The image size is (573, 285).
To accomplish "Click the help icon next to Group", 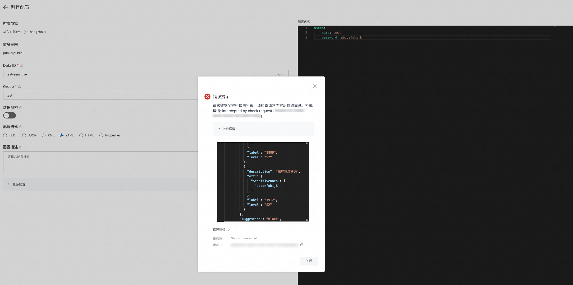I will point(20,87).
